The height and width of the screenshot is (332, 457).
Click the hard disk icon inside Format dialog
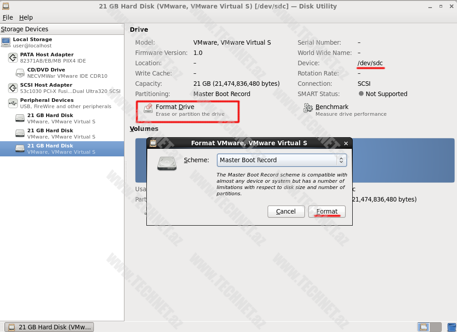[167, 164]
